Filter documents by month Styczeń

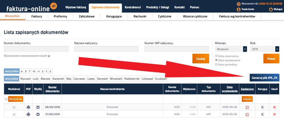click(26, 79)
